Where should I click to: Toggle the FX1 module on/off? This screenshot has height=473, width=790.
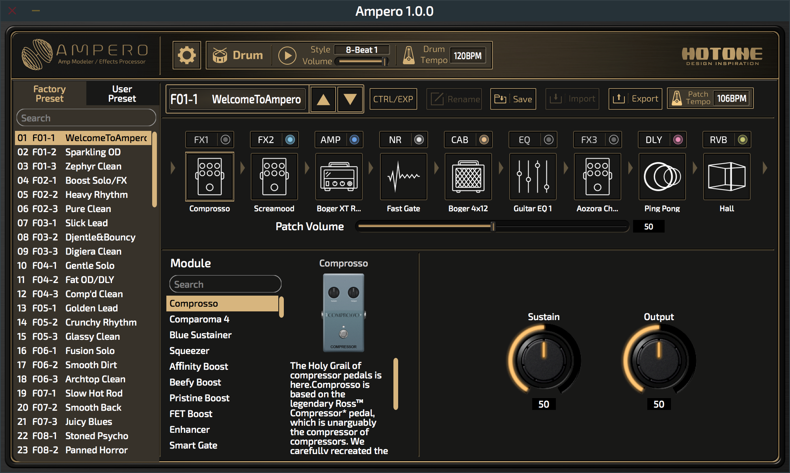coord(225,140)
